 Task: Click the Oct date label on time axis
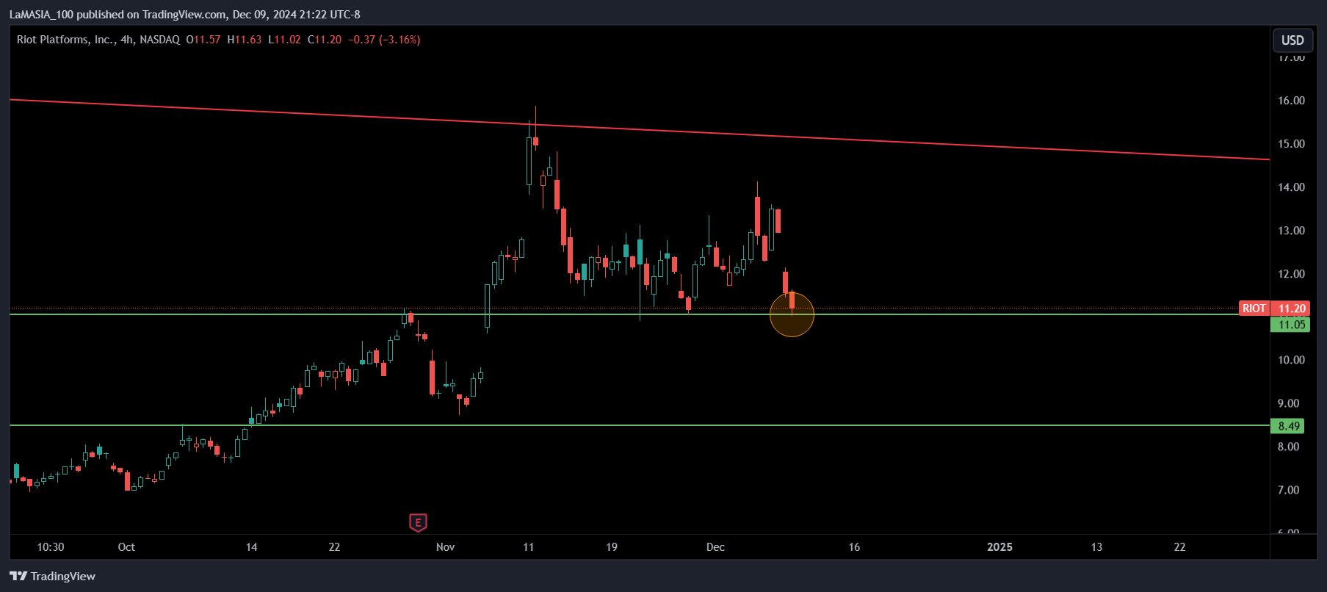coord(126,547)
